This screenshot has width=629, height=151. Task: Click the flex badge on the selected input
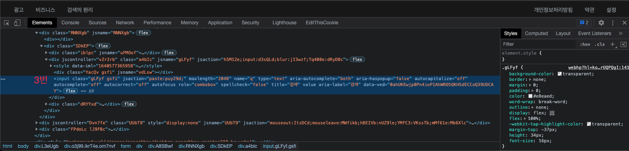pyautogui.click(x=71, y=91)
